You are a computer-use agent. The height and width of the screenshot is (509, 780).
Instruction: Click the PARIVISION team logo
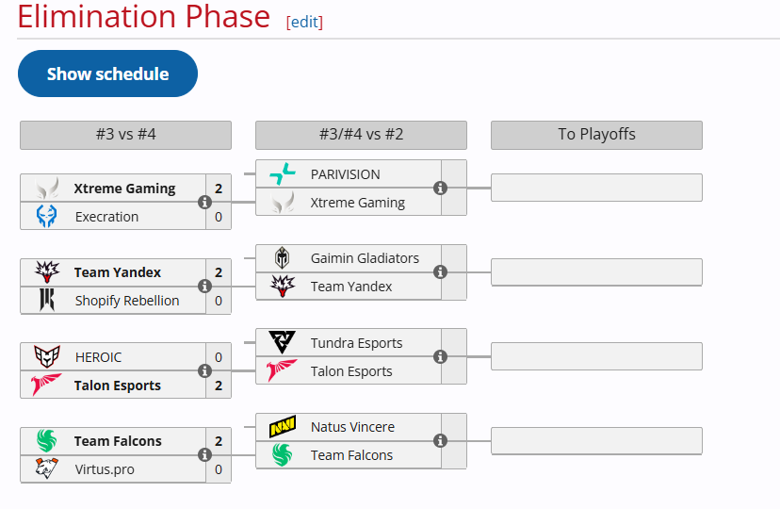283,174
